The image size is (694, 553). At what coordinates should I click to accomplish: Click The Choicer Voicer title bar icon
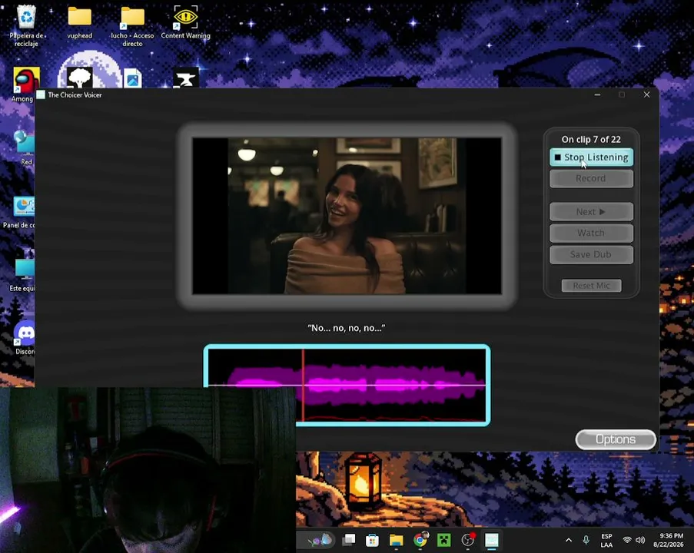41,94
